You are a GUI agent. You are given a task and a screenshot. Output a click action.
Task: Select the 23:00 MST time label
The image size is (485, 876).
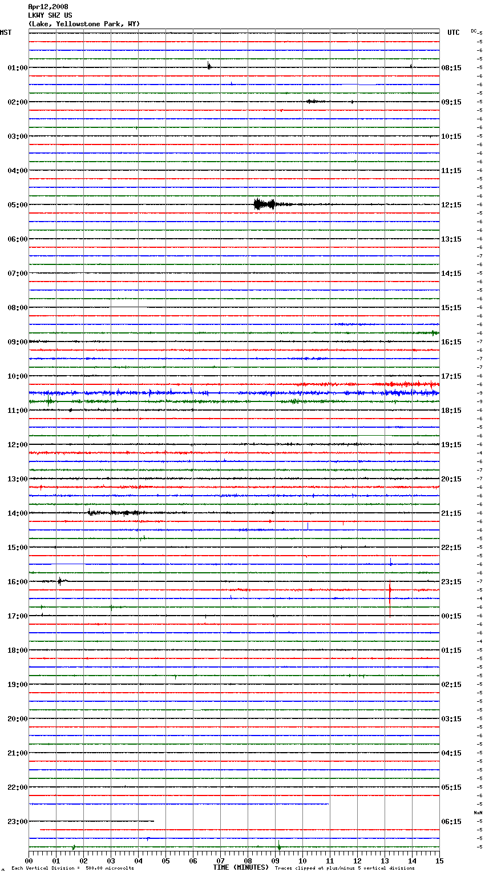coord(18,822)
